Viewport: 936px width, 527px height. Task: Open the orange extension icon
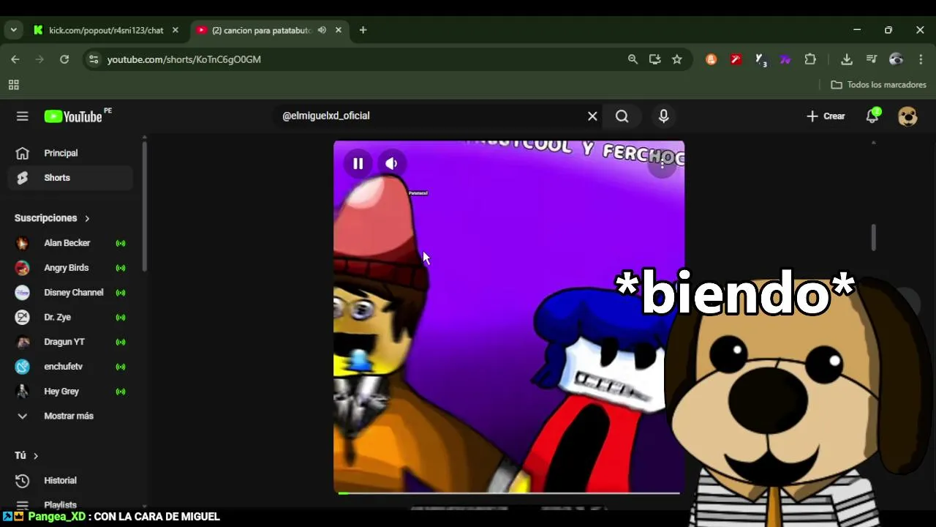[x=711, y=59]
